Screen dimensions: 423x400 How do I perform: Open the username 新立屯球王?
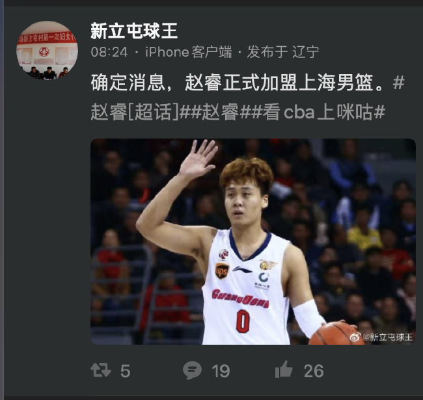click(x=134, y=31)
